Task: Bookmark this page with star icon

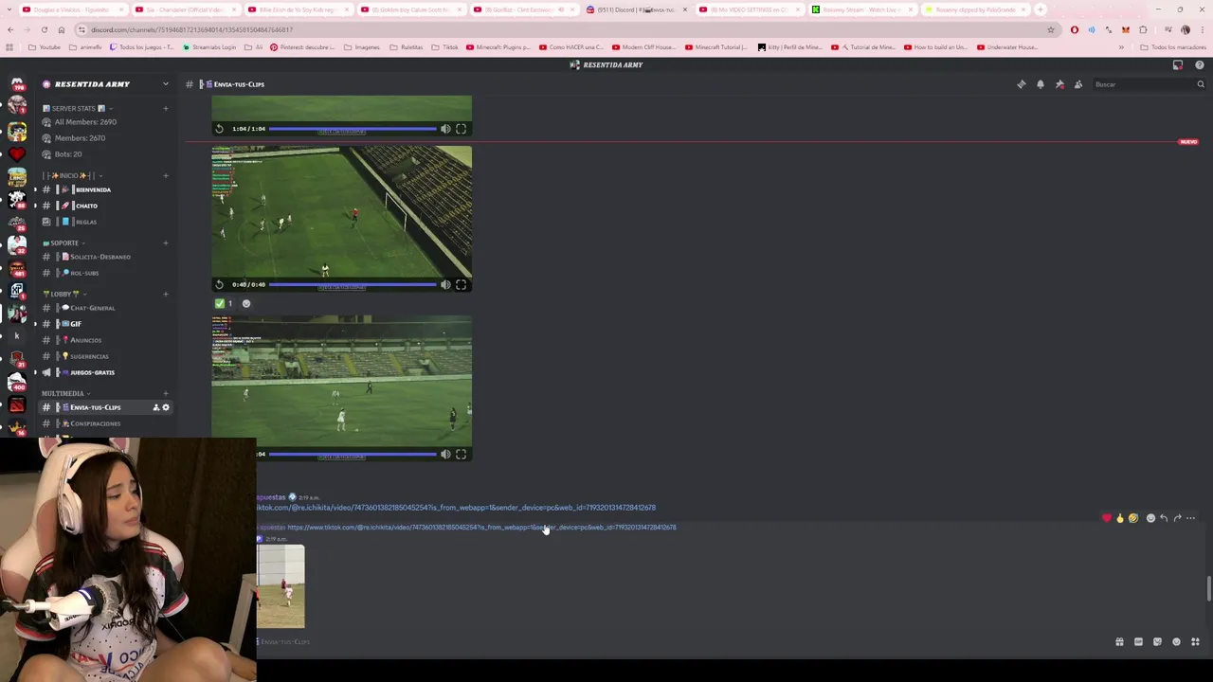Action: (x=1050, y=29)
